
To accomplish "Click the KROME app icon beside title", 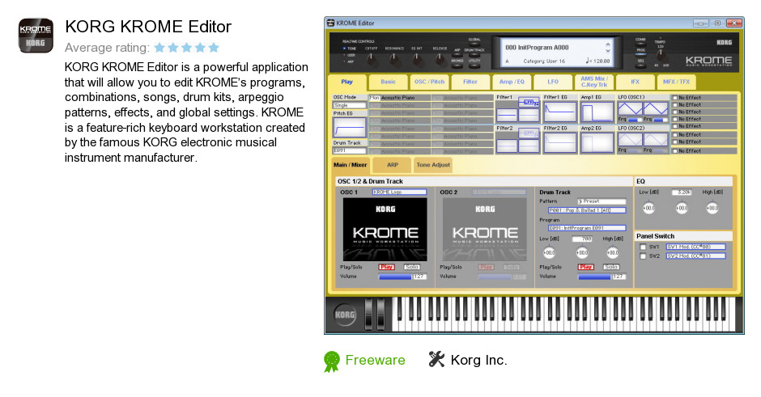I will tap(36, 36).
